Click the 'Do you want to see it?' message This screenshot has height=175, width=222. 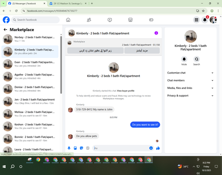pos(145,124)
